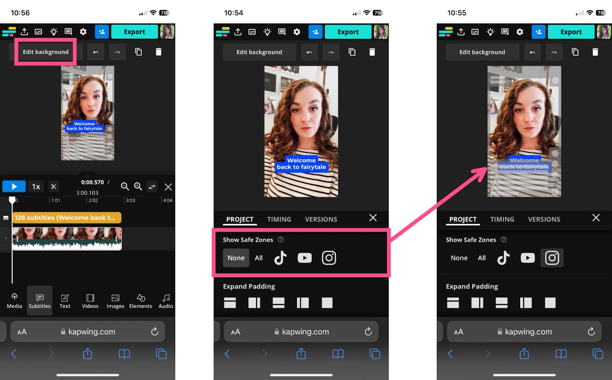Tap upload icon in left phone toolbar
612x380 pixels.
(24, 32)
